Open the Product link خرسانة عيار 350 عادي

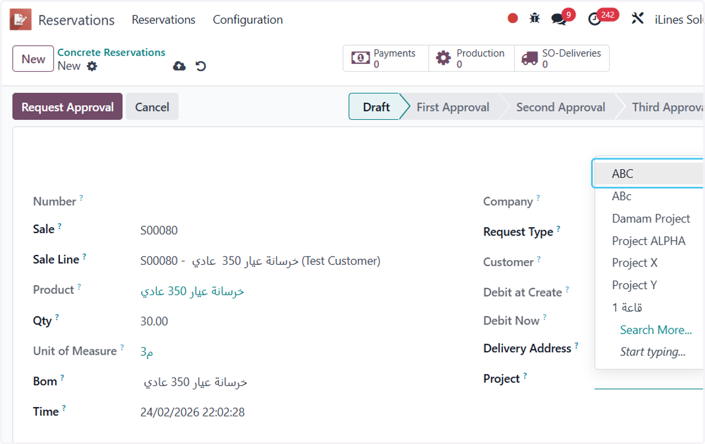coord(192,291)
